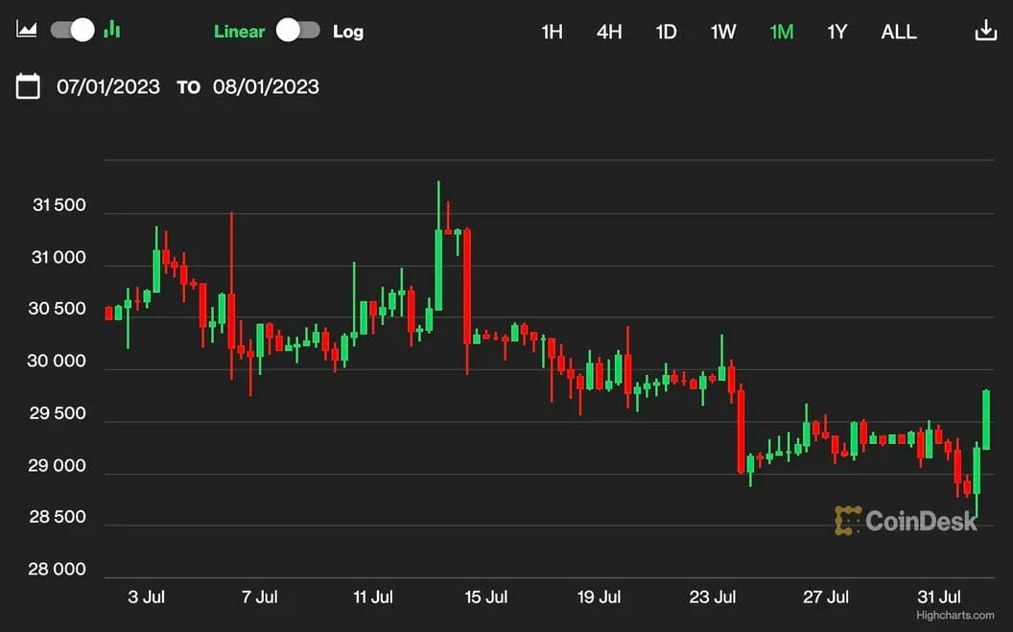Viewport: 1013px width, 632px height.
Task: Select the 1W time range
Action: click(x=723, y=32)
